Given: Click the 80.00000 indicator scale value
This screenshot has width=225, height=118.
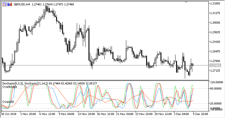Looking at the screenshot, I should pyautogui.click(x=216, y=89).
